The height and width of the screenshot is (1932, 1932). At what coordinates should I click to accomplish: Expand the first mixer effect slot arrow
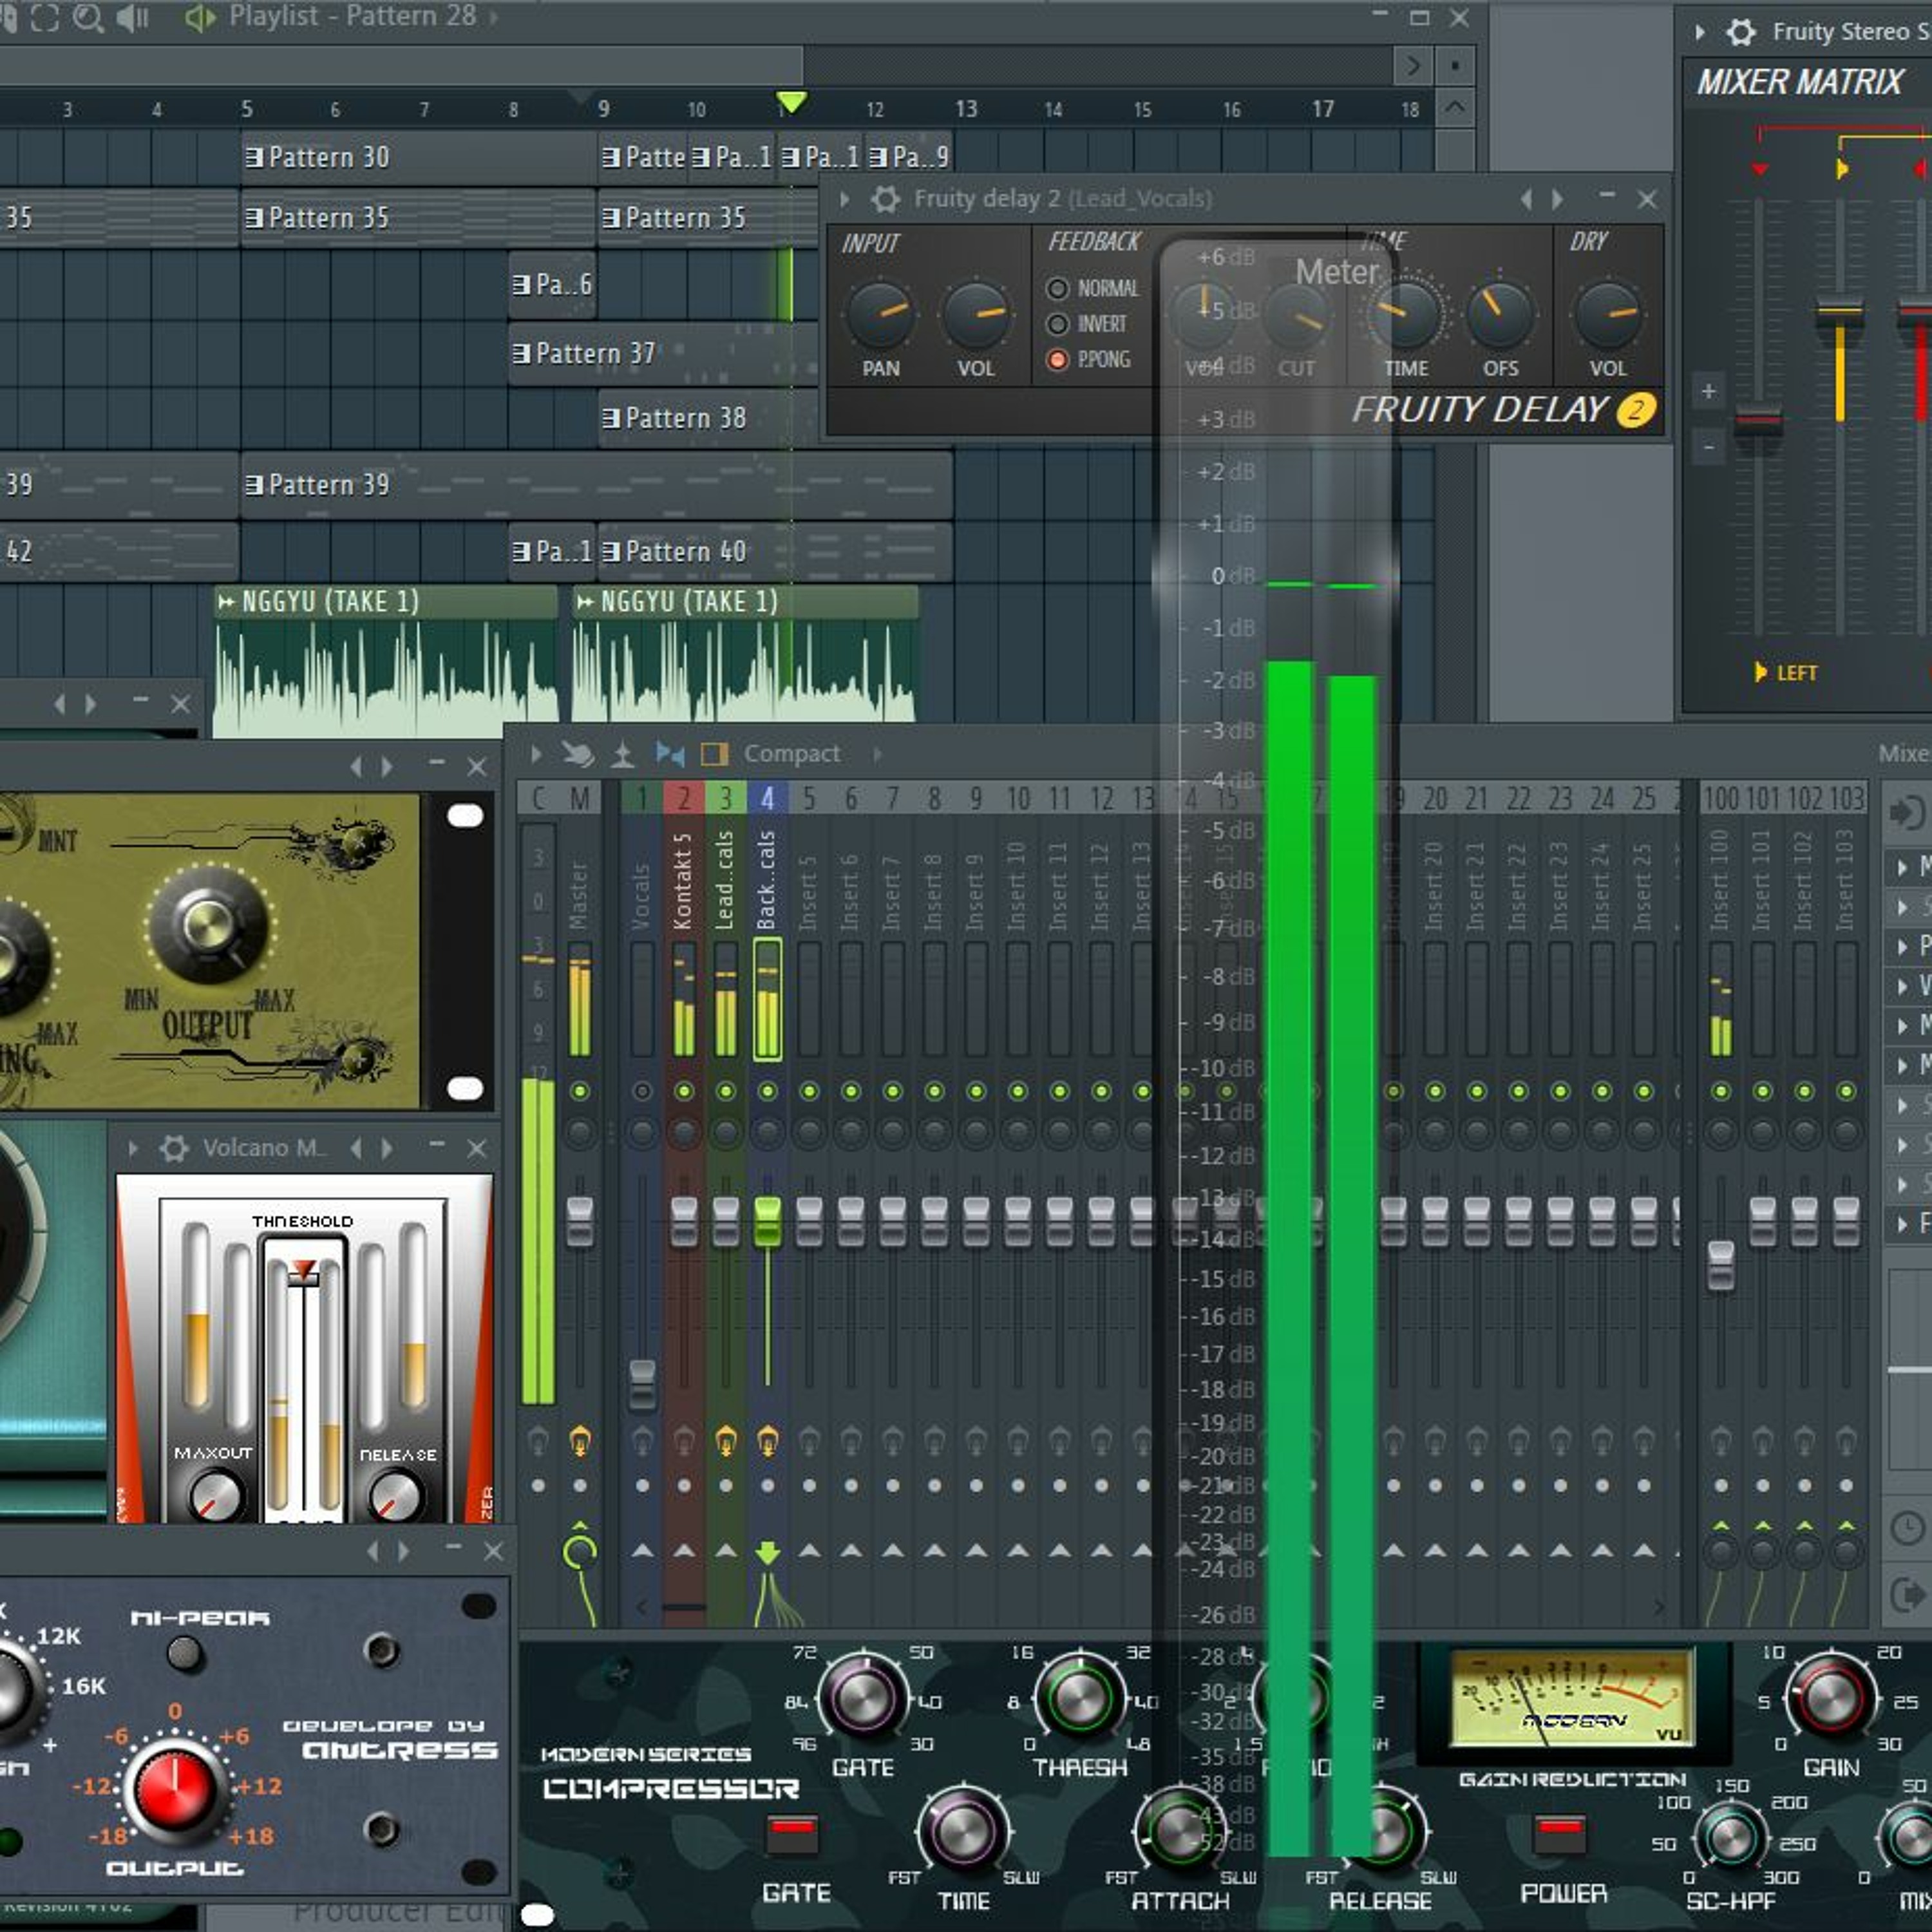[1902, 867]
